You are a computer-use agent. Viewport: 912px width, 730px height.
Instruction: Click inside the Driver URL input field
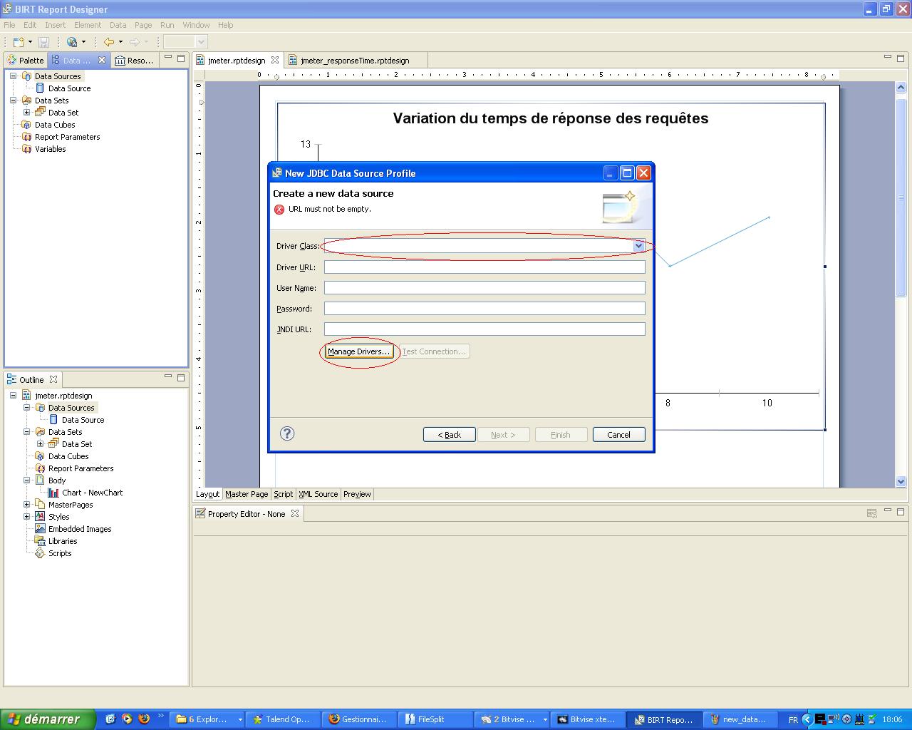pos(484,267)
